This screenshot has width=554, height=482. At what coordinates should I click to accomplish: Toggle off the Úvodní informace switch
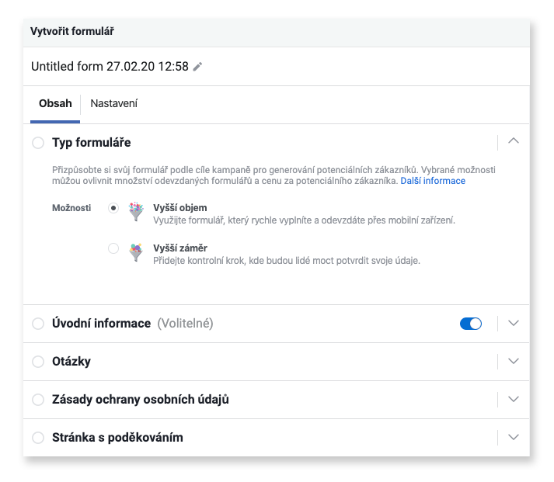pos(471,324)
